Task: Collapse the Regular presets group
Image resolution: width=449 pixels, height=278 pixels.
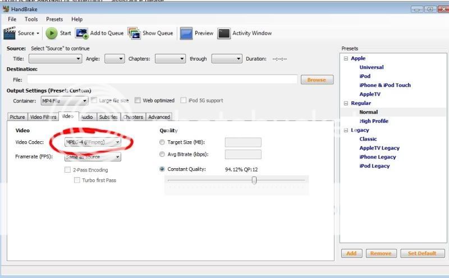Action: click(x=346, y=103)
